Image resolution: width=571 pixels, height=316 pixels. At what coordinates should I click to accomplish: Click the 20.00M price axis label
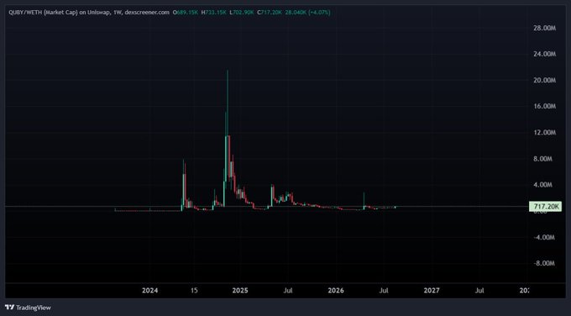coord(544,80)
